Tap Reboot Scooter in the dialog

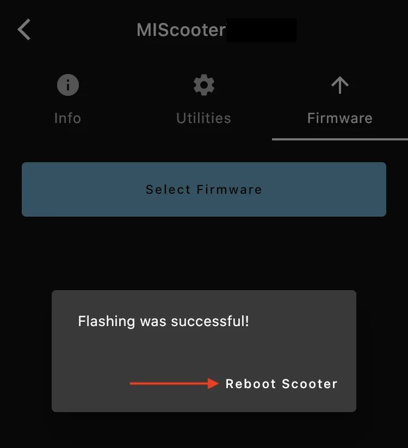tap(281, 384)
